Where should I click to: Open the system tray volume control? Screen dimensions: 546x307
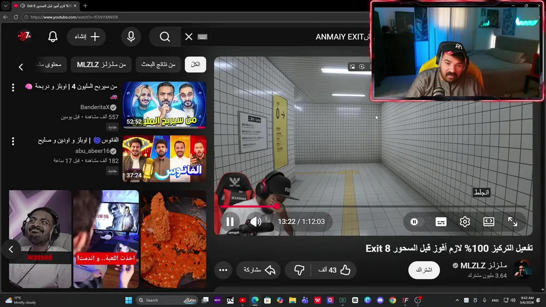[513, 300]
